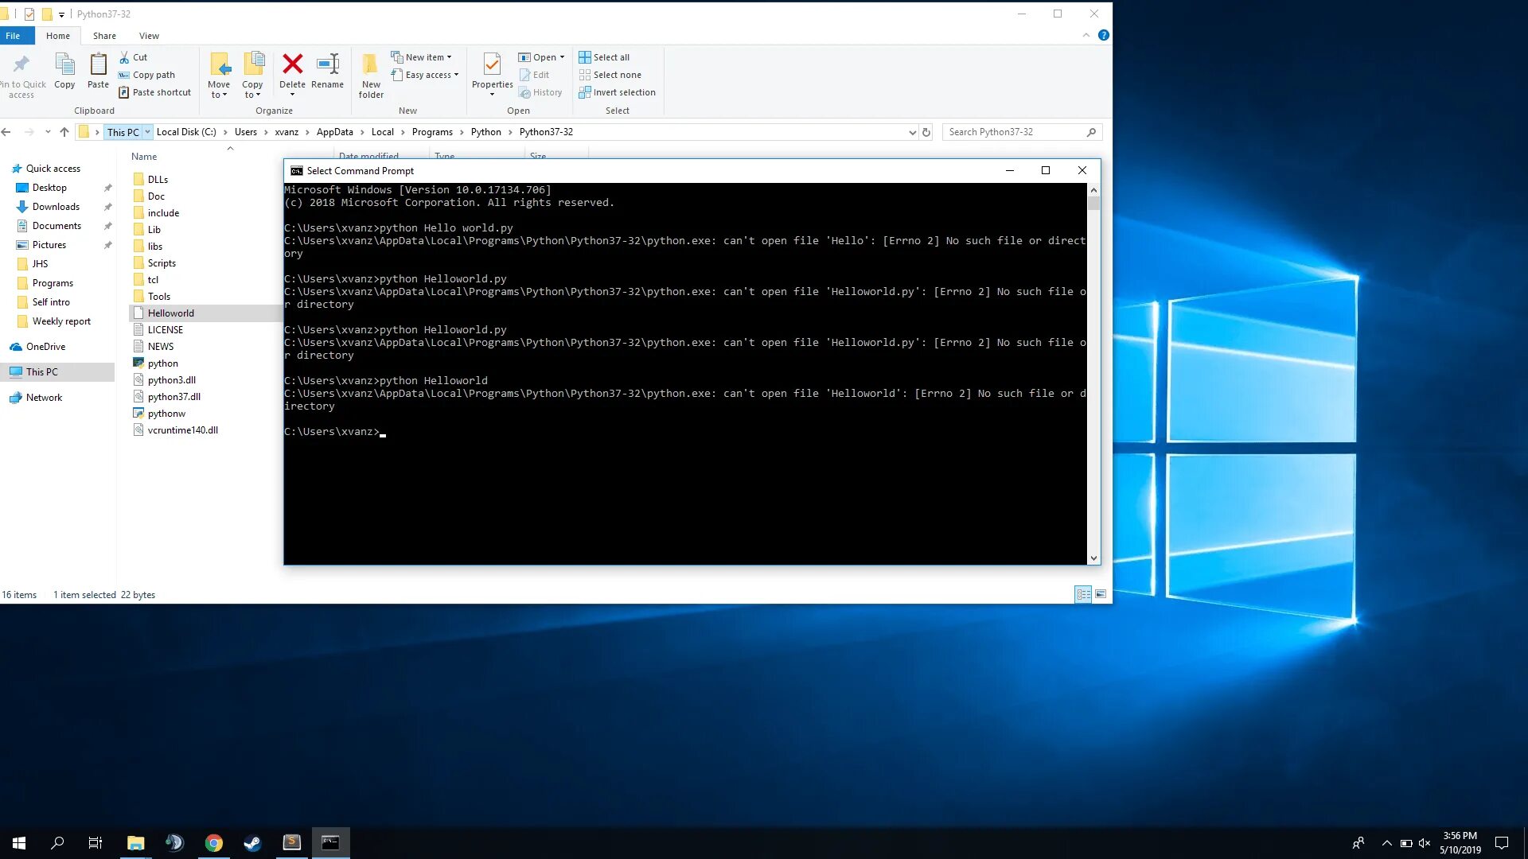The height and width of the screenshot is (859, 1528).
Task: Click the Command Prompt scrollbar down arrow
Action: point(1093,558)
